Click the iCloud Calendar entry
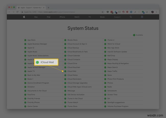Screen dimensions: 166x118 coord(74,56)
